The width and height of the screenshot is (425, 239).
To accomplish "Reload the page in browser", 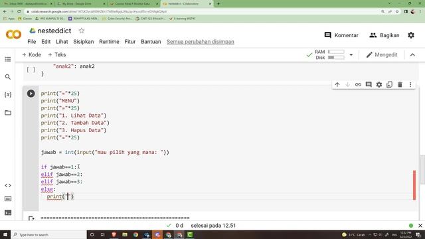I will pos(19,12).
